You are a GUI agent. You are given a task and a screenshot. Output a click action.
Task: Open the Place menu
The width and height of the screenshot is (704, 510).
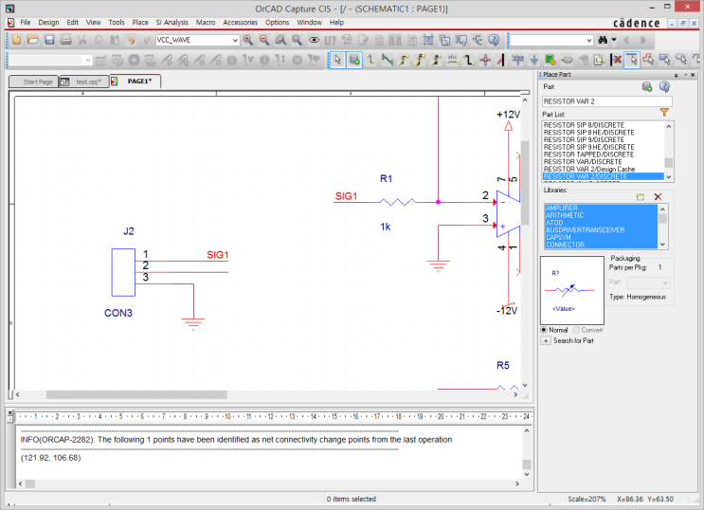140,23
